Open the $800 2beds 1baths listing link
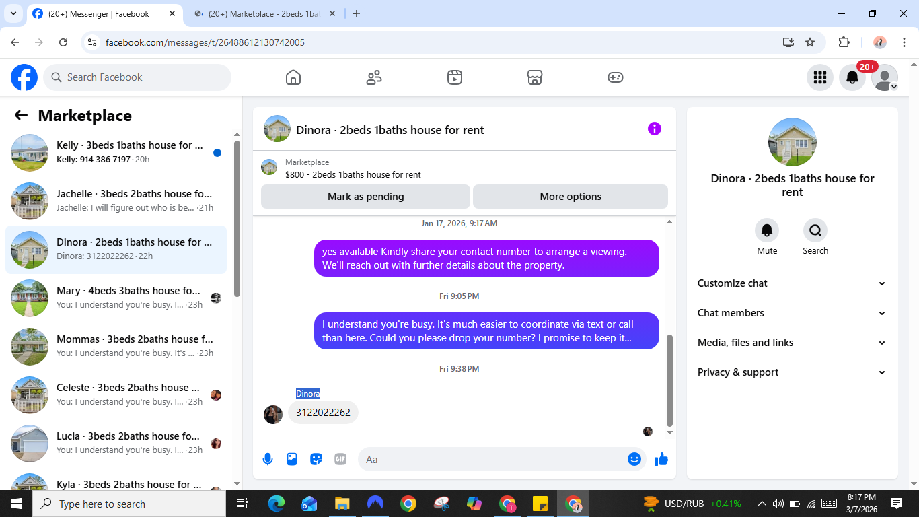Image resolution: width=919 pixels, height=517 pixels. pyautogui.click(x=353, y=174)
